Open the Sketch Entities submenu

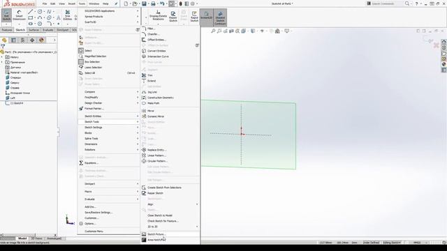[x=109, y=116]
